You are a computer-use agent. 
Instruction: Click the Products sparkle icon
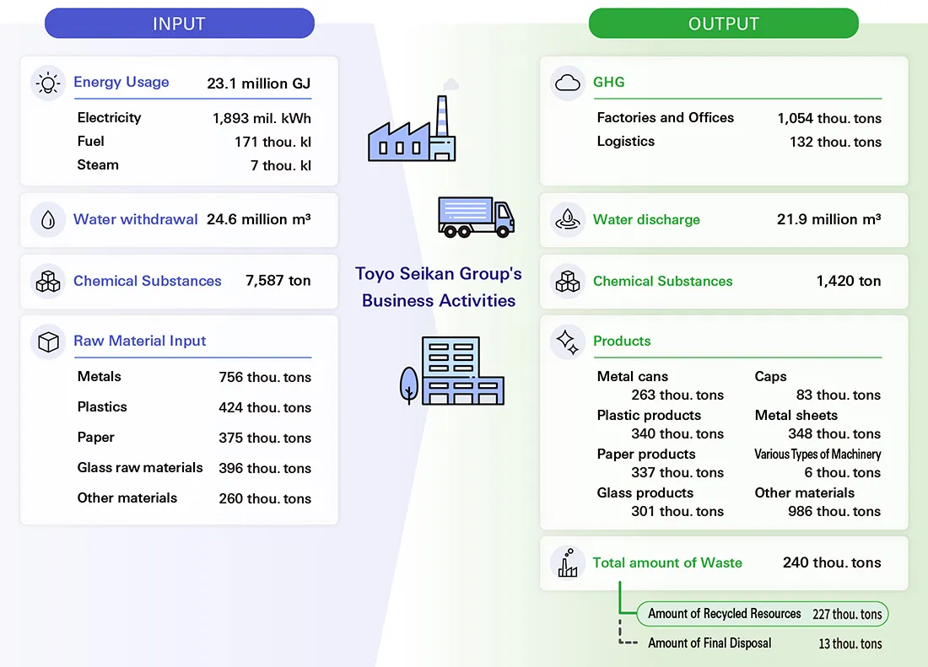(x=567, y=342)
